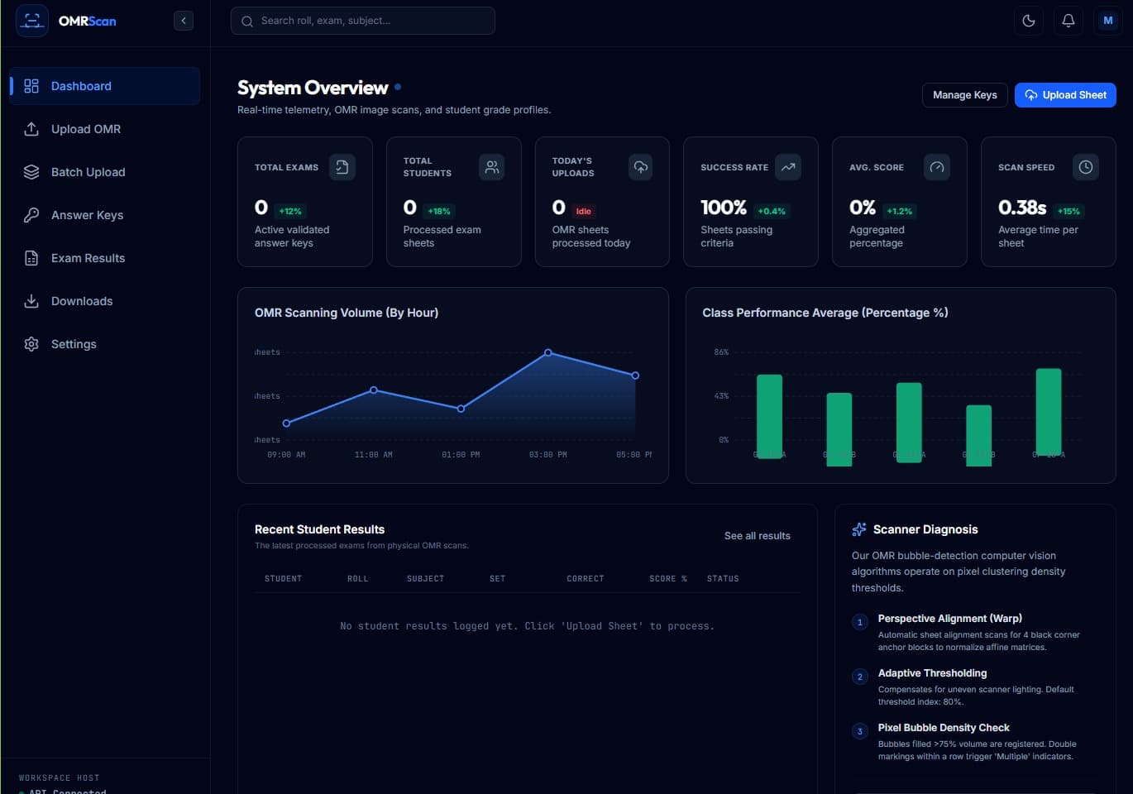Viewport: 1133px width, 794px height.
Task: Click the Scanner Diagnosis sparkle icon
Action: (x=859, y=529)
